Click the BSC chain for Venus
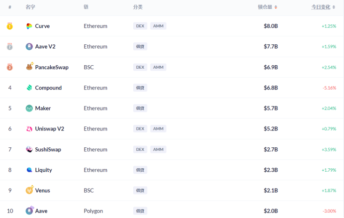 coord(89,190)
